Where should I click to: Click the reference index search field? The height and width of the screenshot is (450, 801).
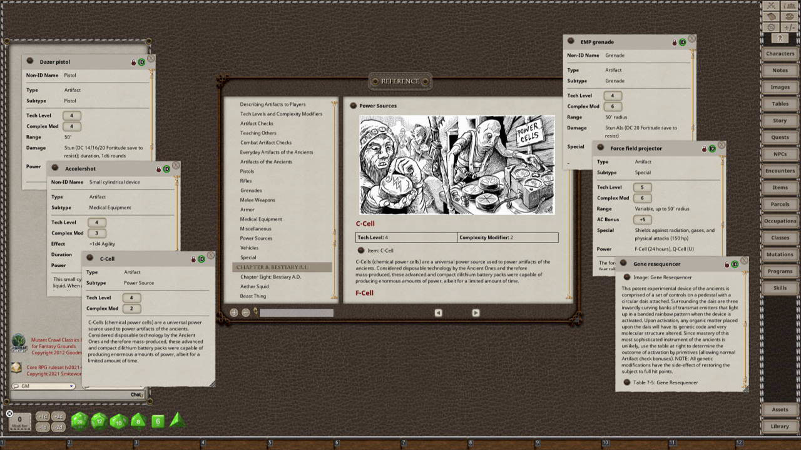[296, 312]
